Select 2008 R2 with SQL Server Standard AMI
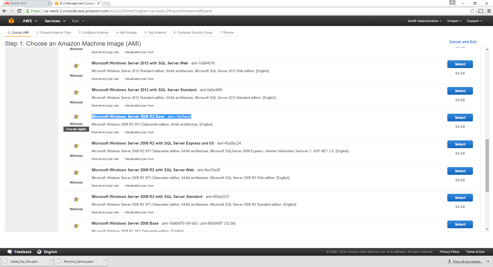 [x=460, y=198]
